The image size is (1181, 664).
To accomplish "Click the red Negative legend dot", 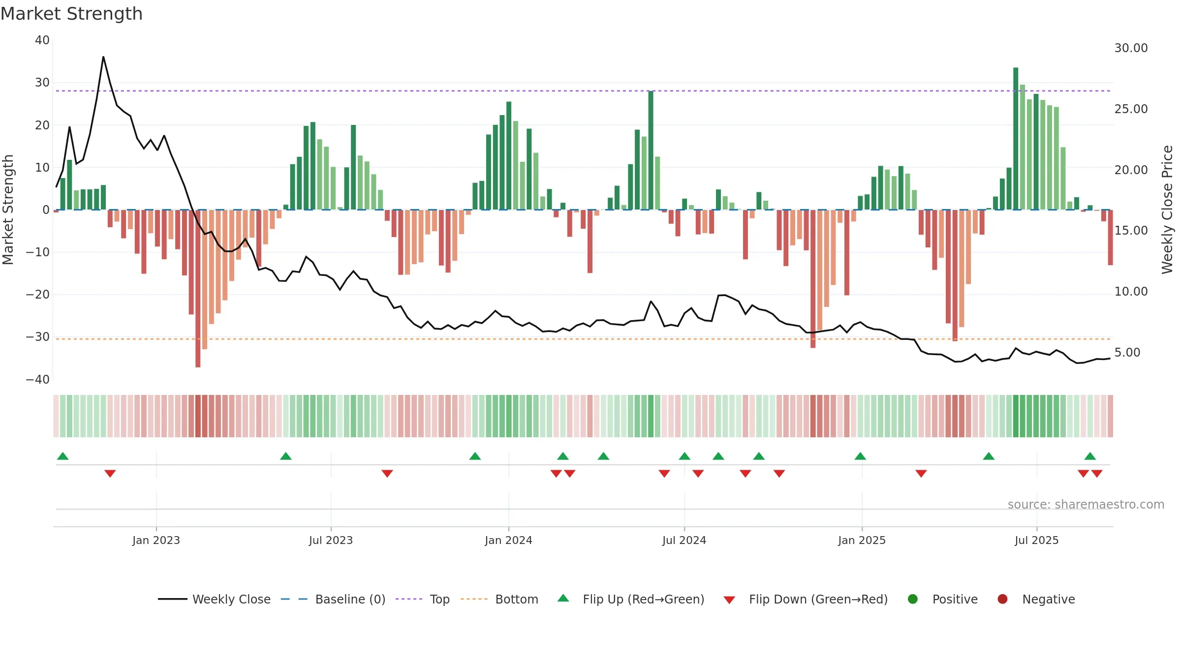I will (x=1002, y=599).
